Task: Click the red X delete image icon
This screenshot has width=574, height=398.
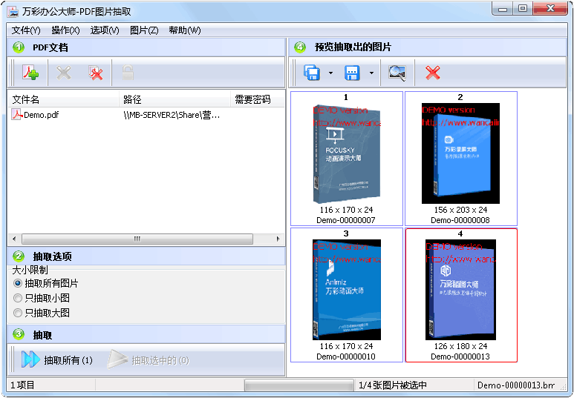Action: (433, 73)
